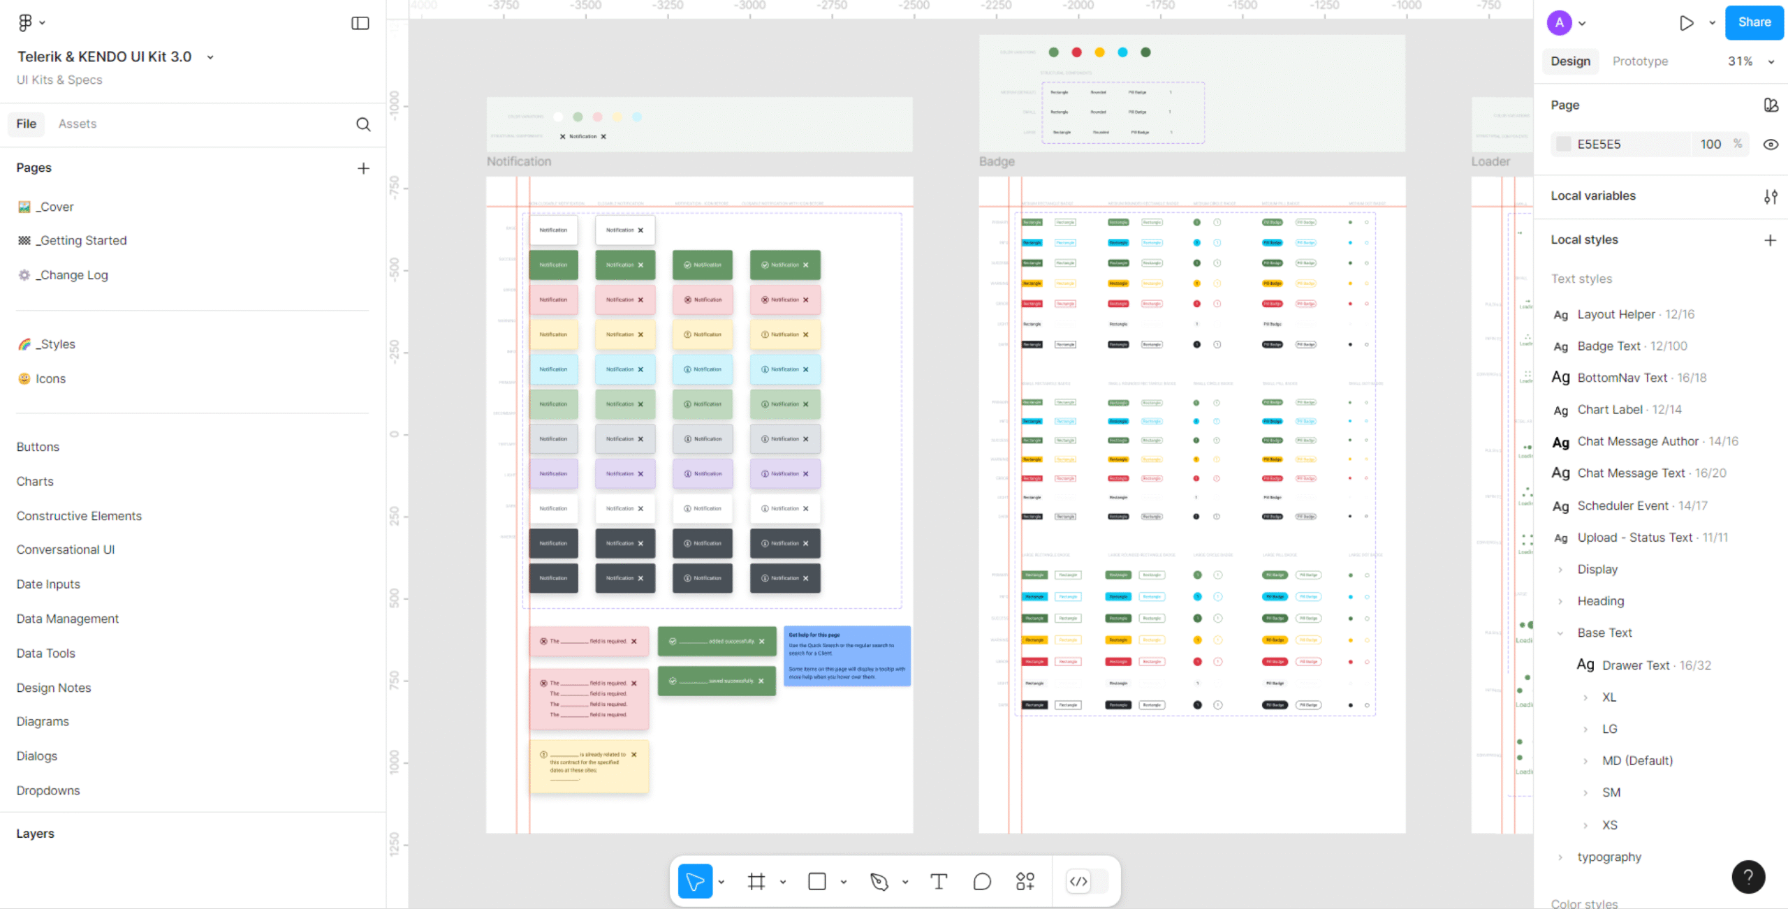Toggle page background visibility eye
This screenshot has height=909, width=1788.
tap(1771, 145)
